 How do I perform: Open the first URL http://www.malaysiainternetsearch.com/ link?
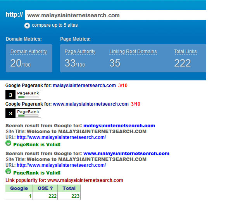61,137
